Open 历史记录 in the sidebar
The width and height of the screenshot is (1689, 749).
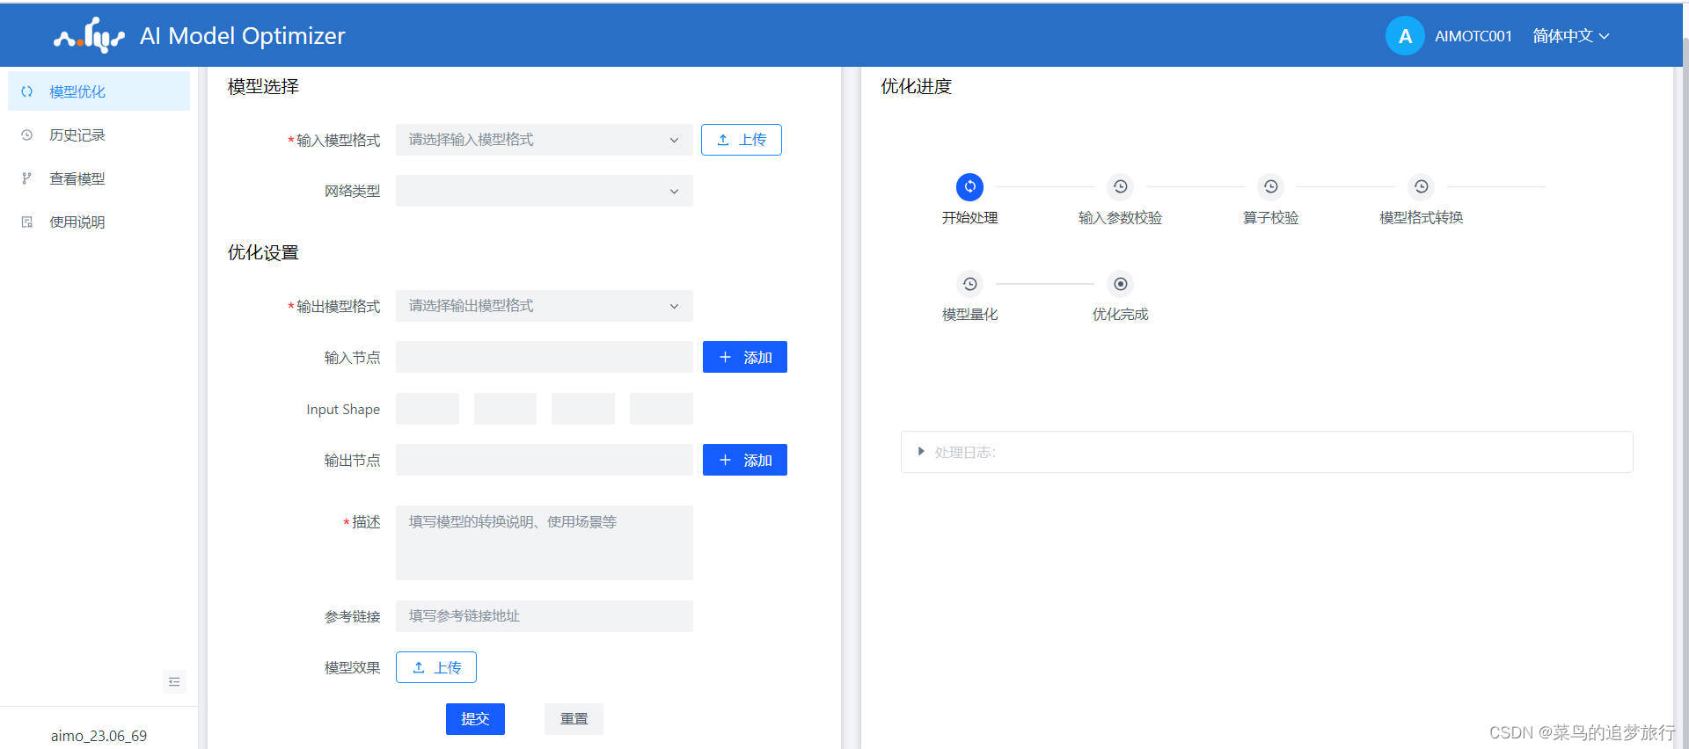(x=99, y=135)
